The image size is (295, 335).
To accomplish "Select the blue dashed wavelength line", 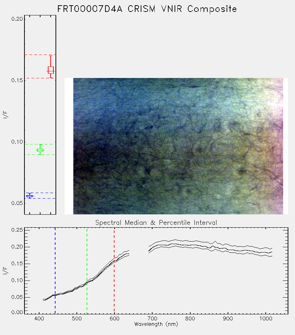I will pos(55,271).
